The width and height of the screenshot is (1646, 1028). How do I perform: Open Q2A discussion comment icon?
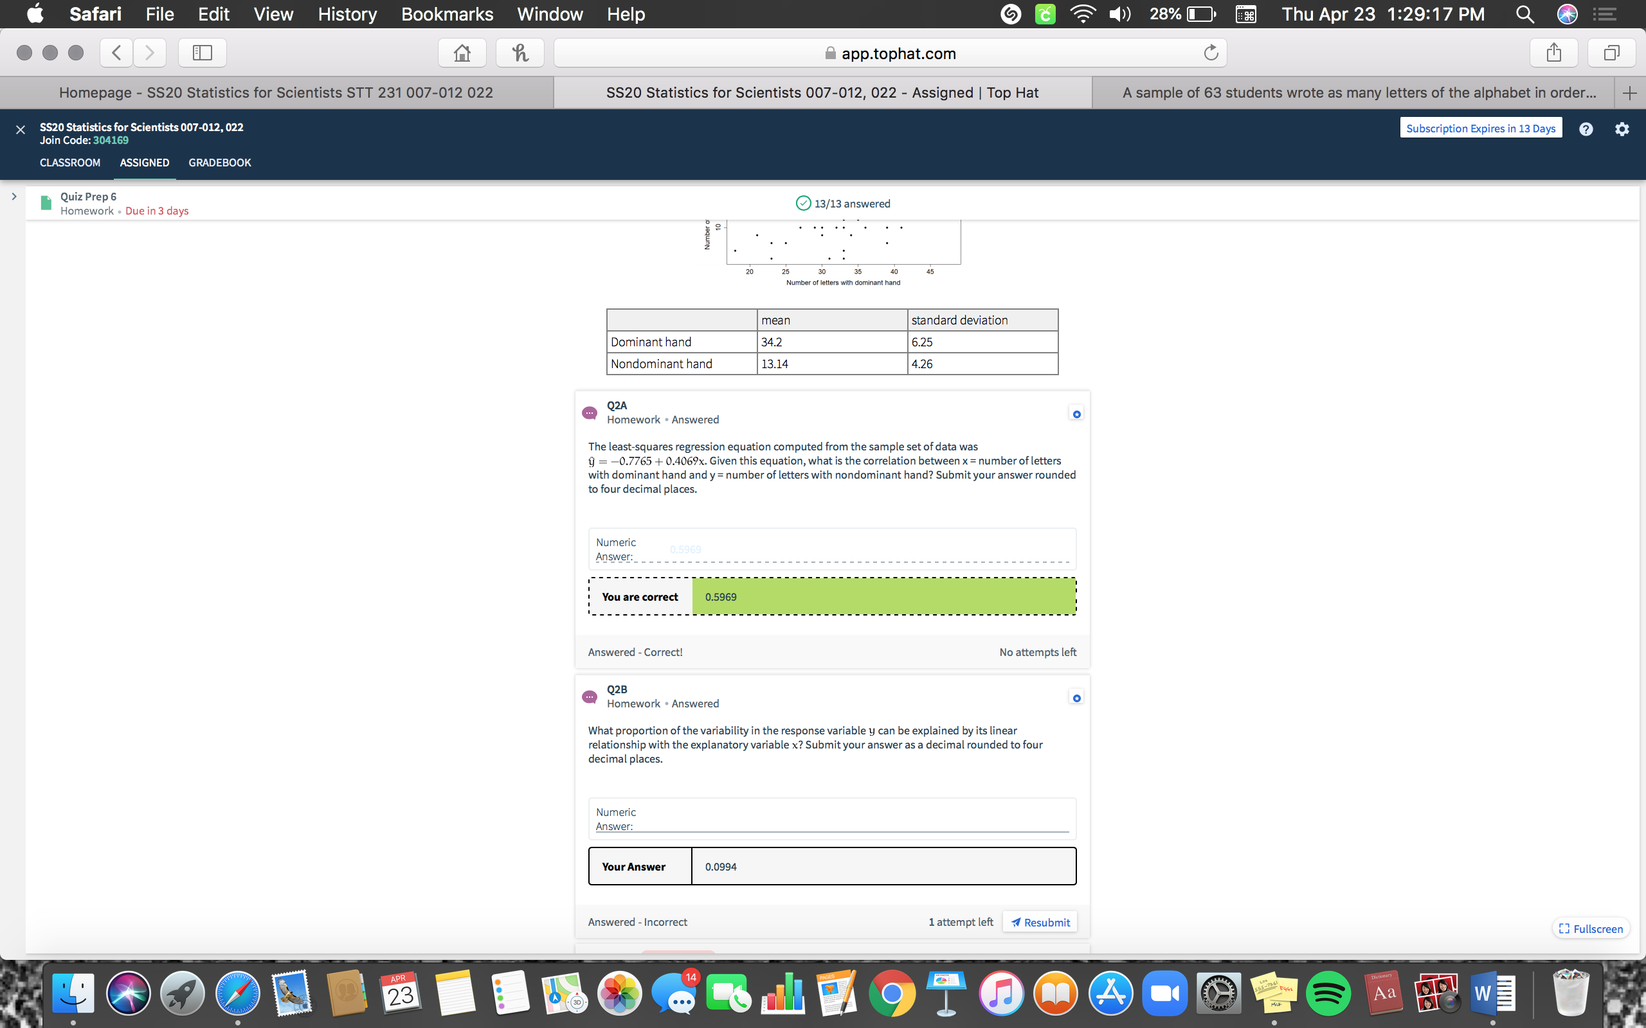point(590,412)
